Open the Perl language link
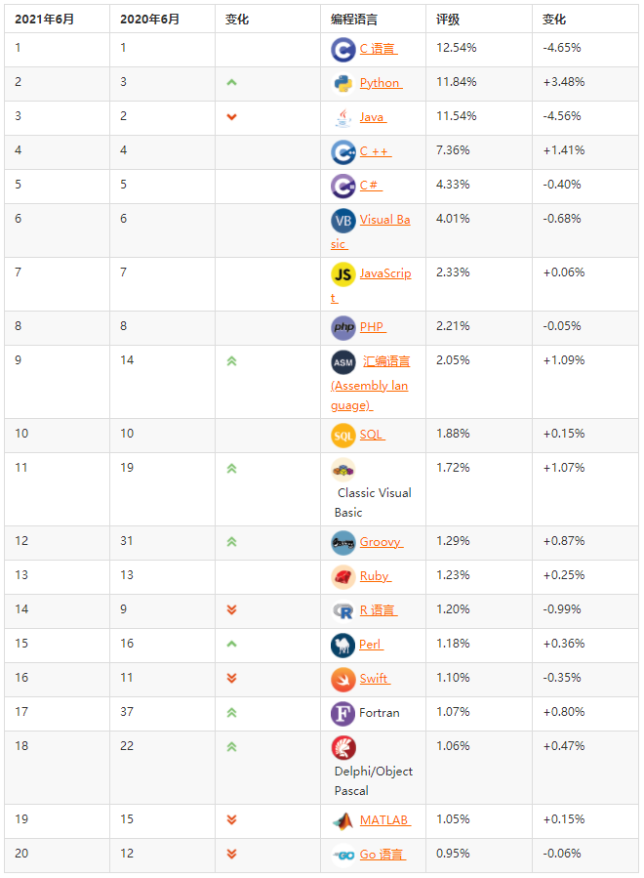This screenshot has height=878, width=644. [x=371, y=645]
